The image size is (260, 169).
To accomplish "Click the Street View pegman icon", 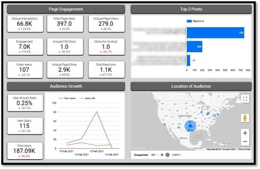I will click(x=245, y=118).
